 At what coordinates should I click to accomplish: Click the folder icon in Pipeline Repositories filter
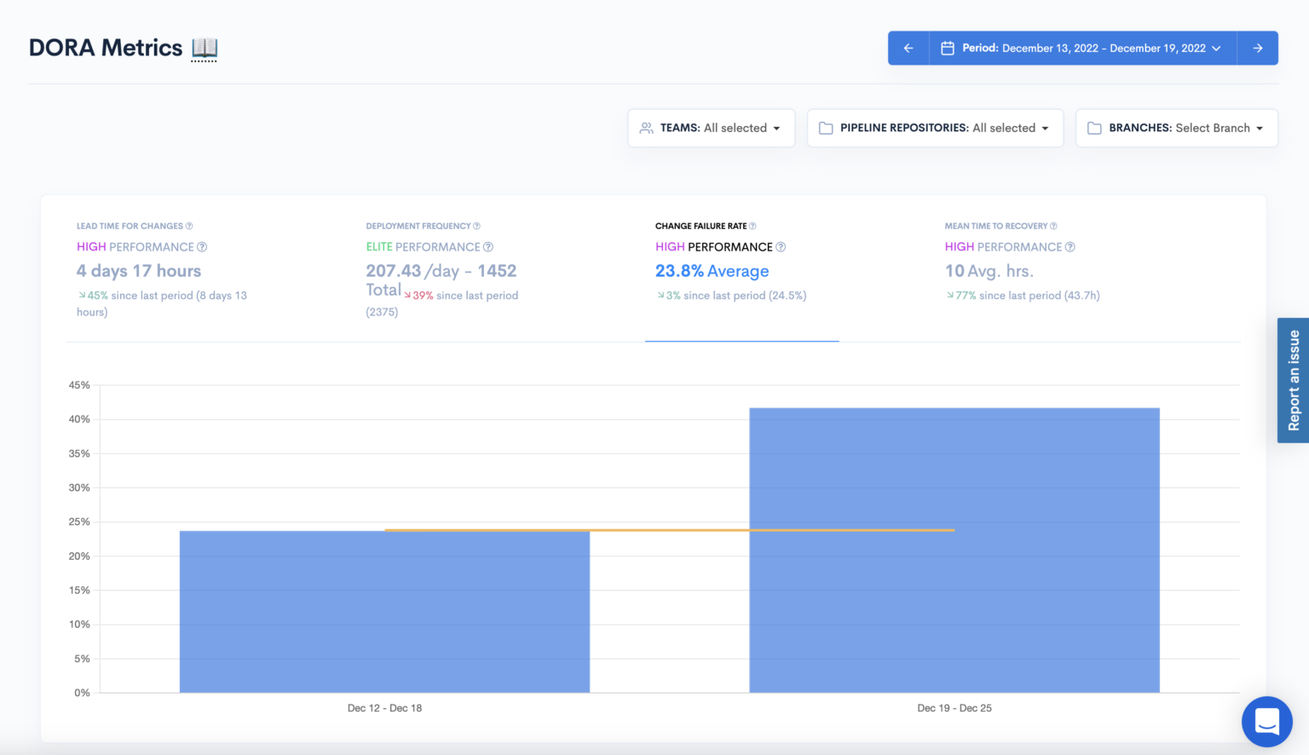point(825,127)
